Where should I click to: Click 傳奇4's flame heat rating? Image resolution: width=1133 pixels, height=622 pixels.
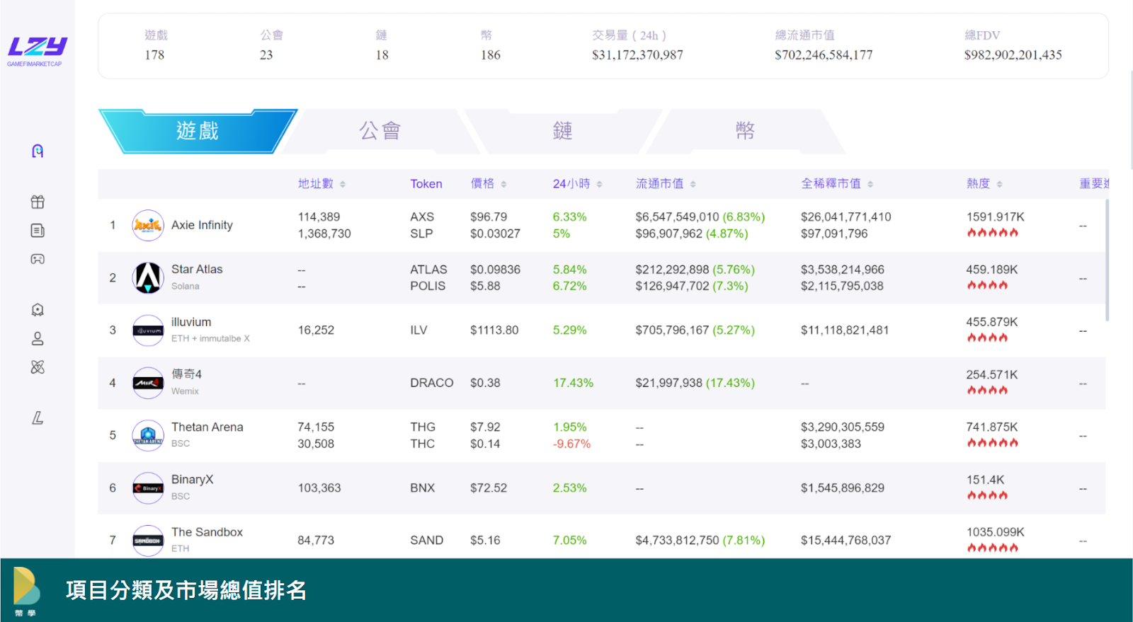[x=988, y=390]
